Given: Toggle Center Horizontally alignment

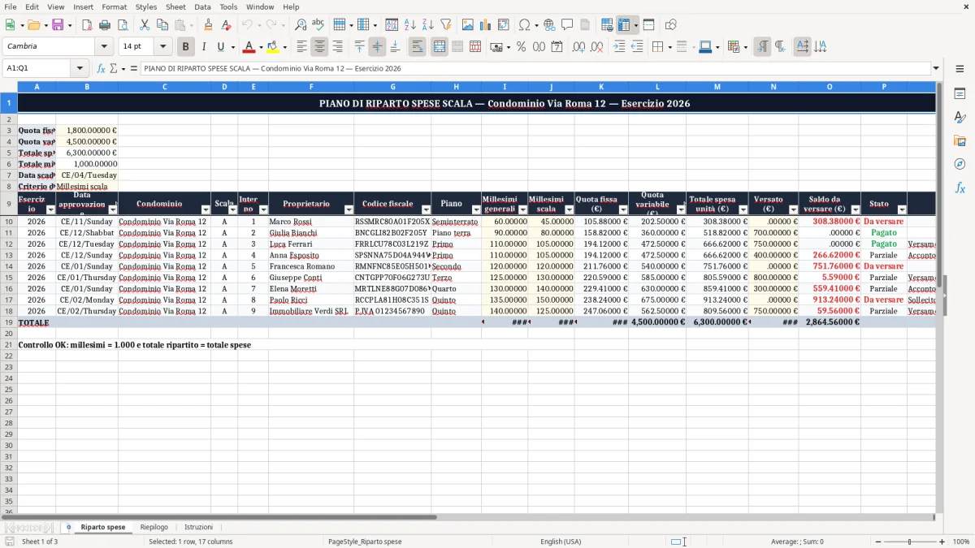Looking at the screenshot, I should (x=319, y=47).
